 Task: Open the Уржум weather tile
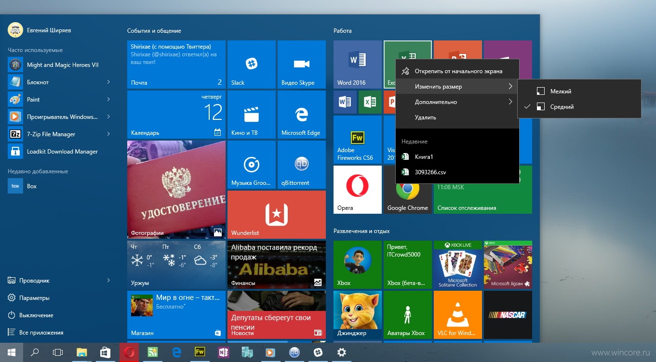(x=176, y=265)
